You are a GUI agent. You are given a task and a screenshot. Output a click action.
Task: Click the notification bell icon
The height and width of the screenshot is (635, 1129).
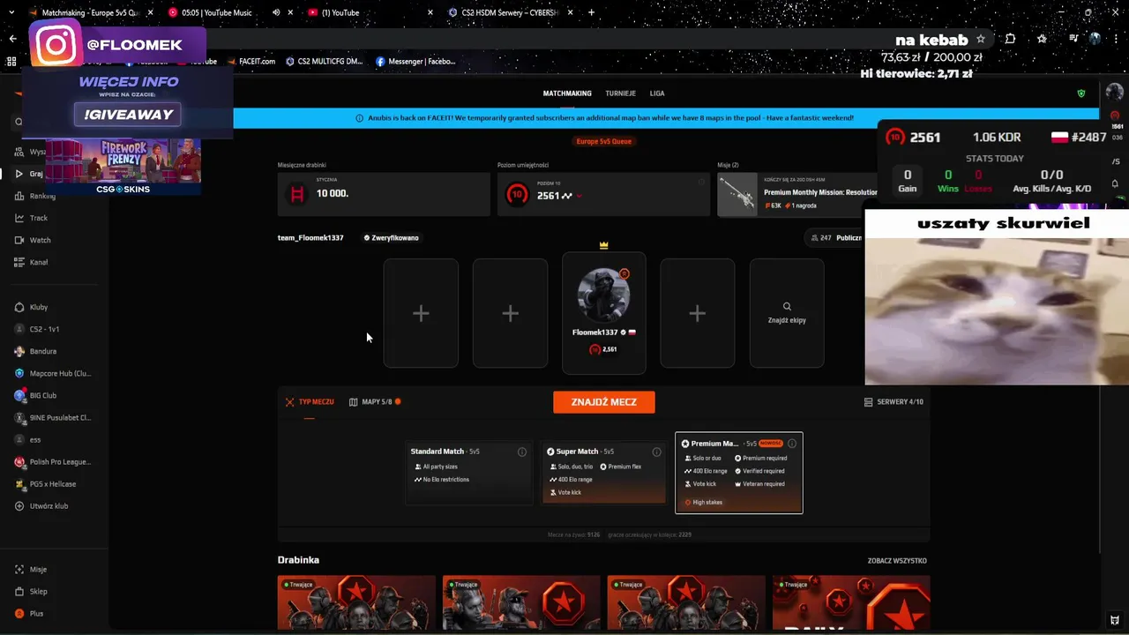point(1115,183)
